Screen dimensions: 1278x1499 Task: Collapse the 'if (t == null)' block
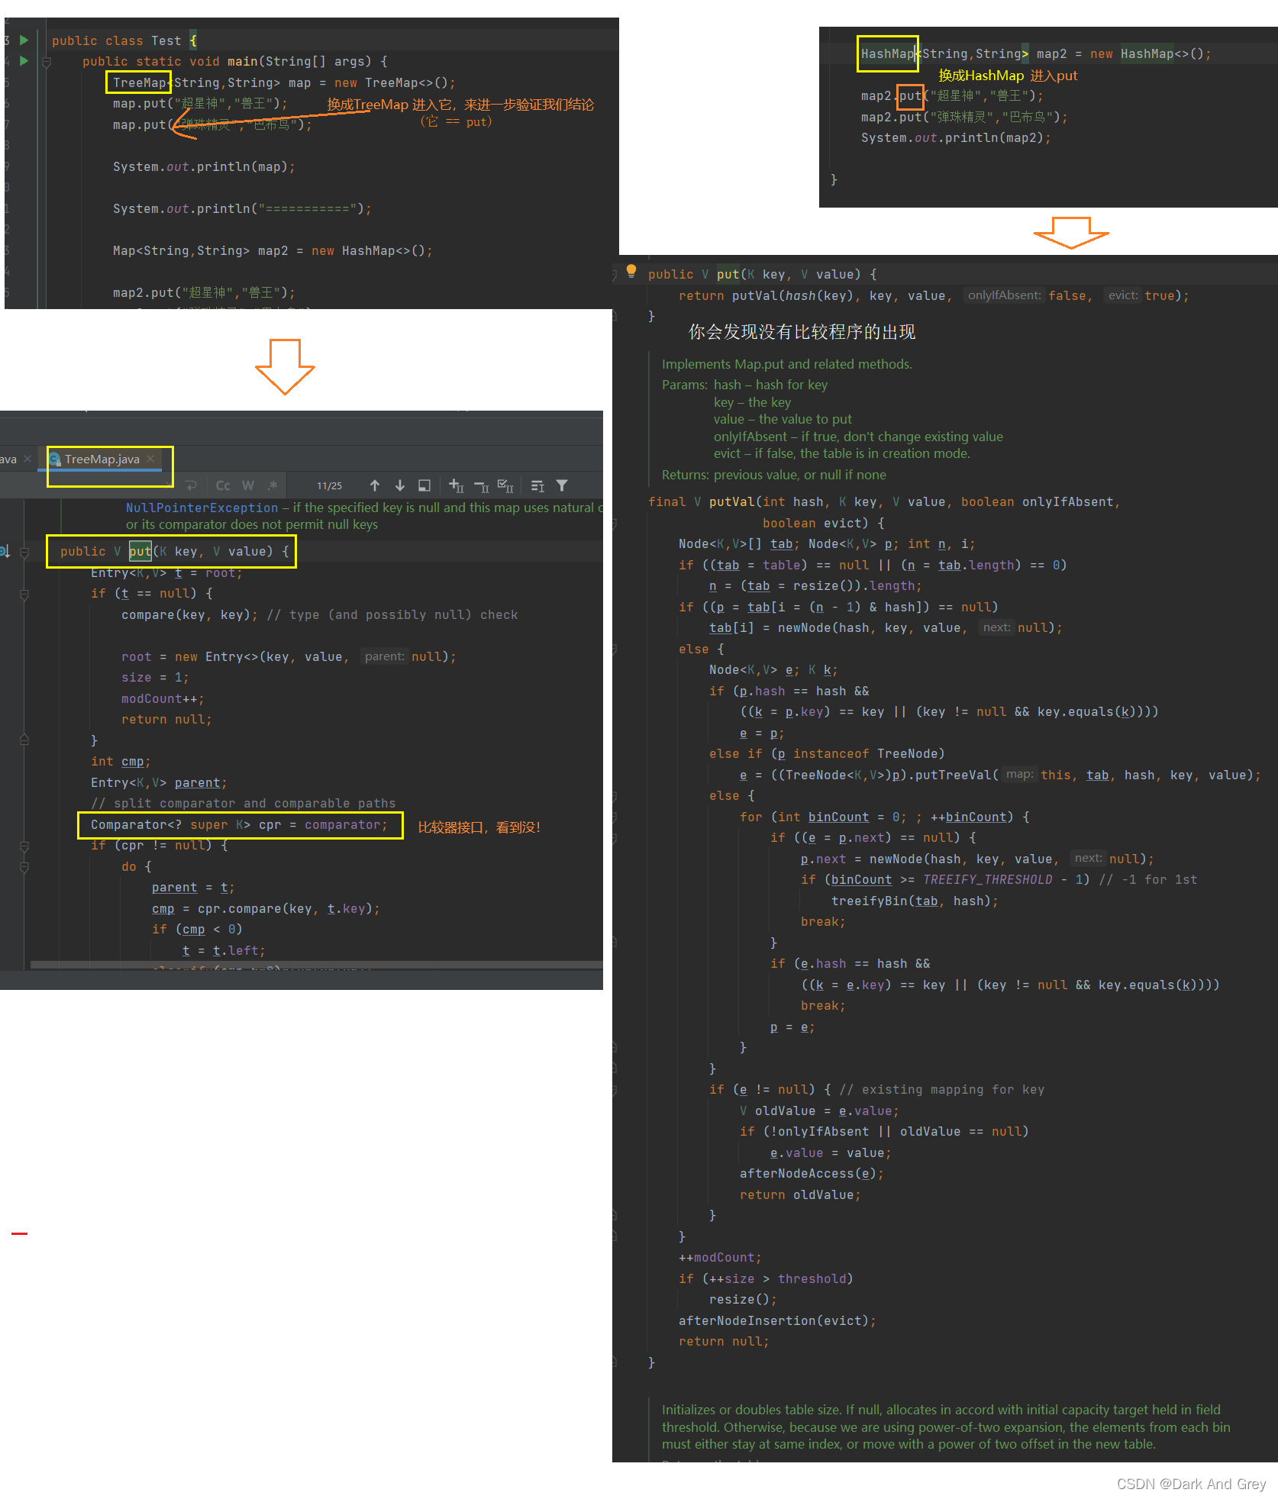24,594
